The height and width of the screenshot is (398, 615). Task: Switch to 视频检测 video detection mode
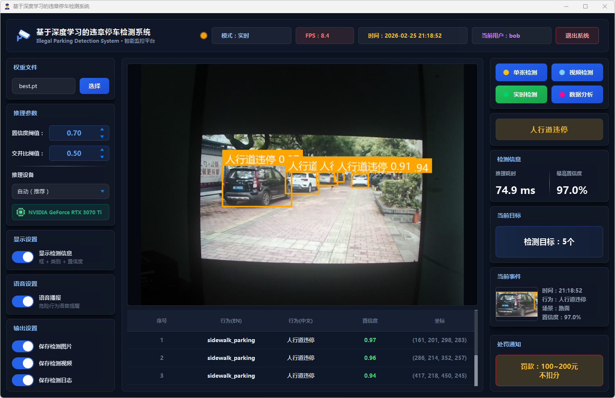click(x=577, y=72)
